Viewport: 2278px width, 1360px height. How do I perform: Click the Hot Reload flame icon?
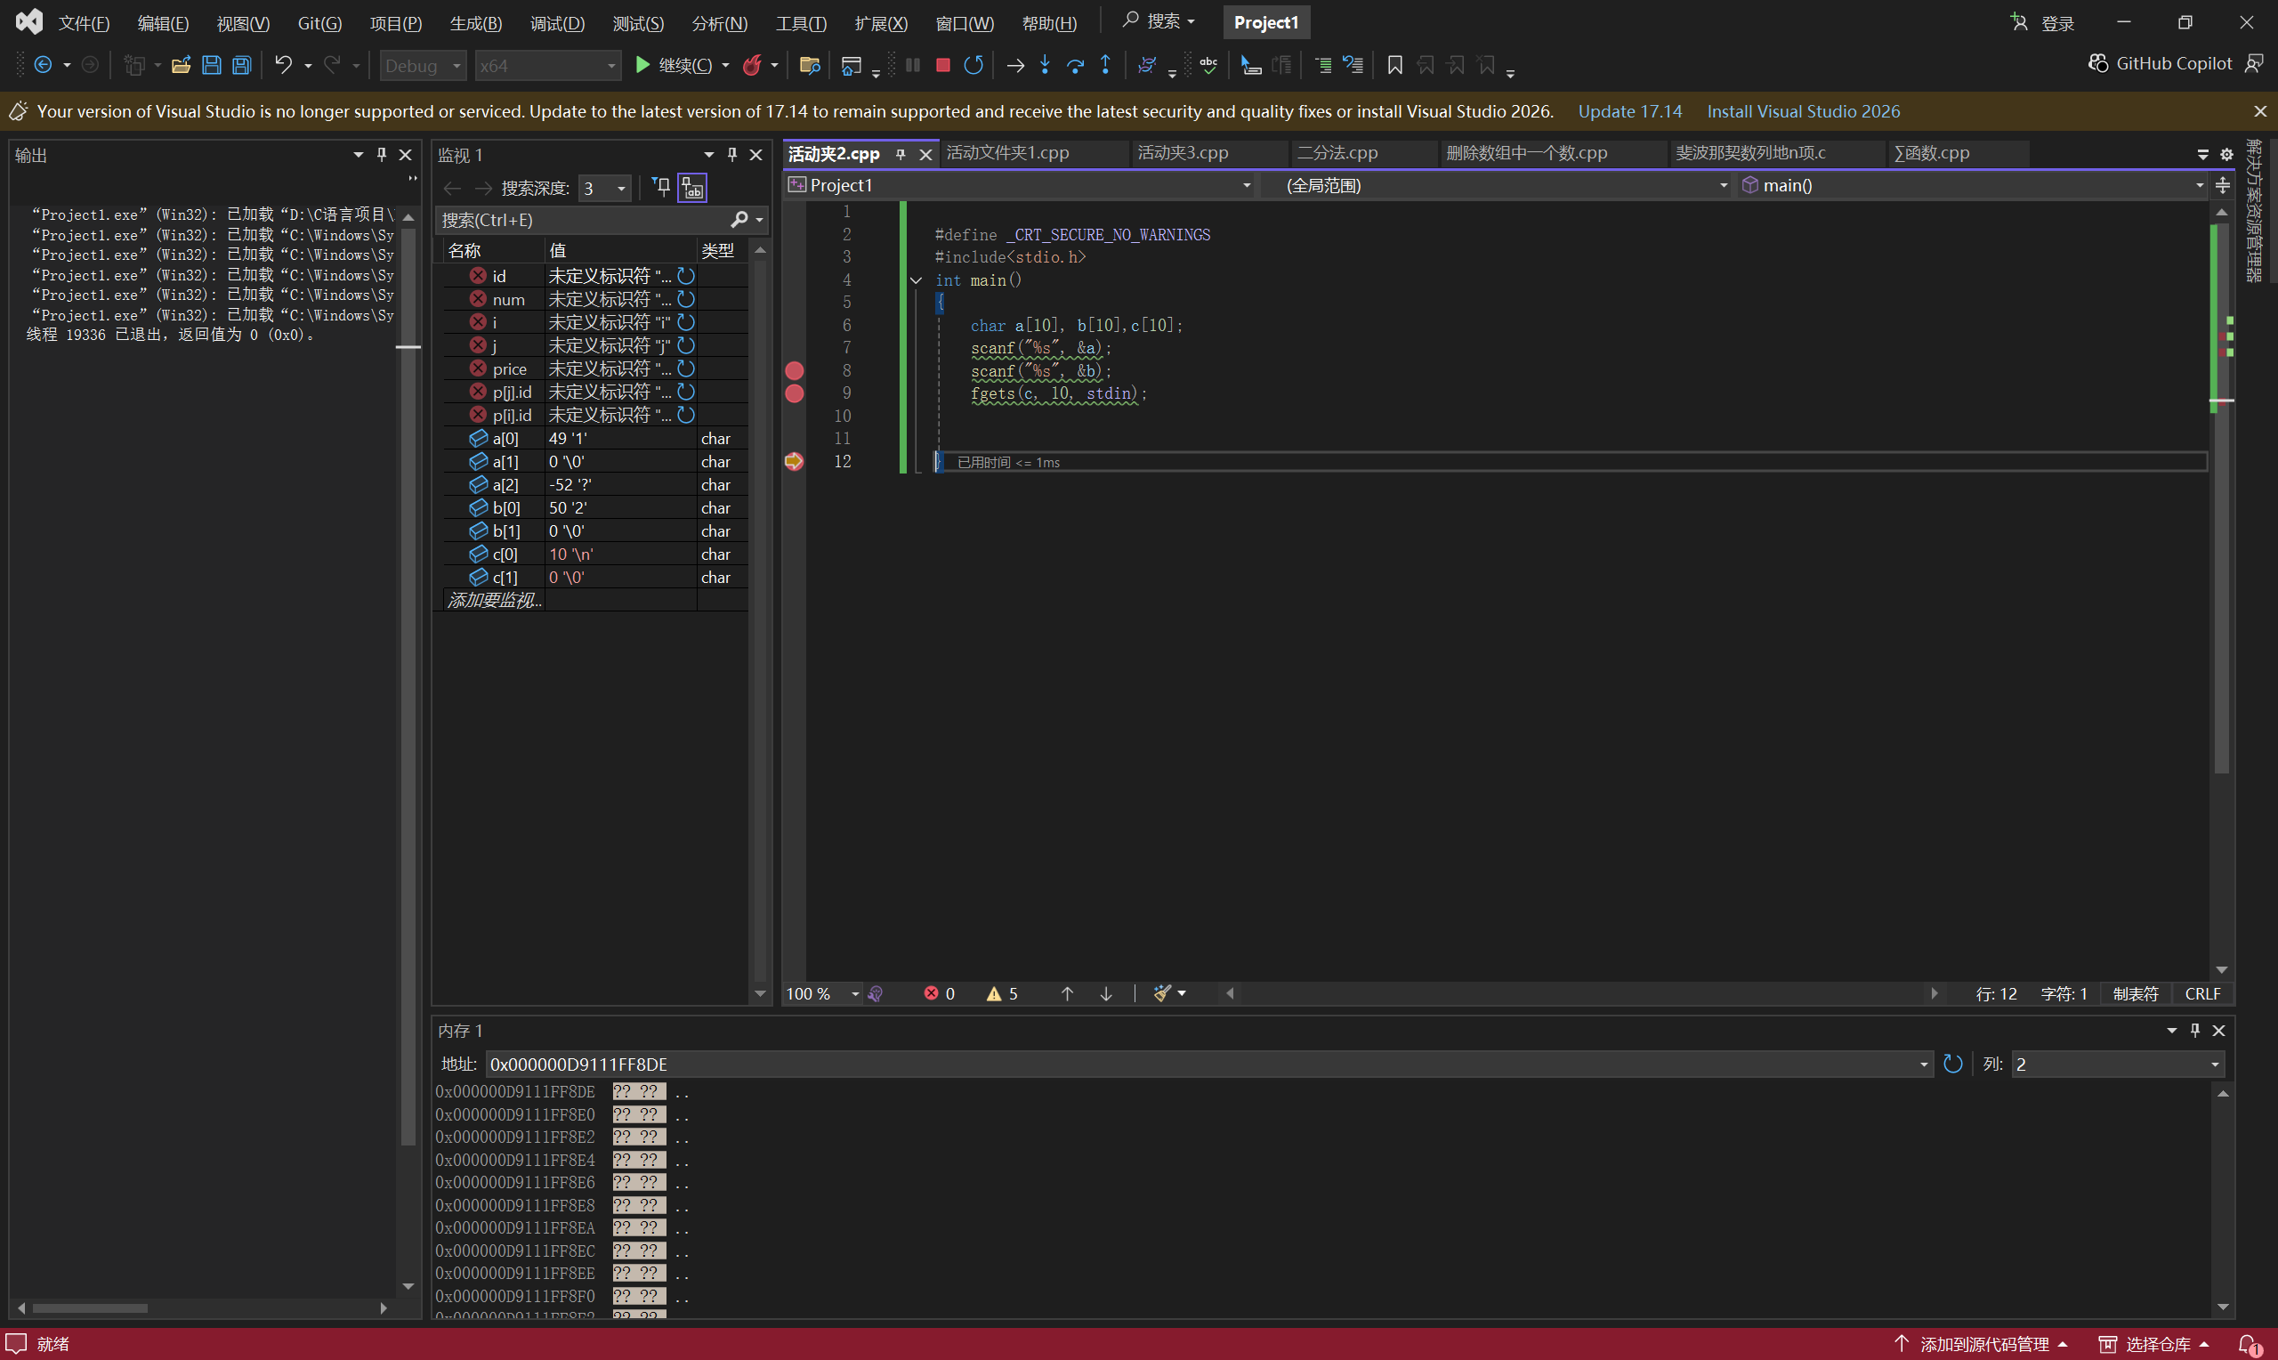(752, 65)
